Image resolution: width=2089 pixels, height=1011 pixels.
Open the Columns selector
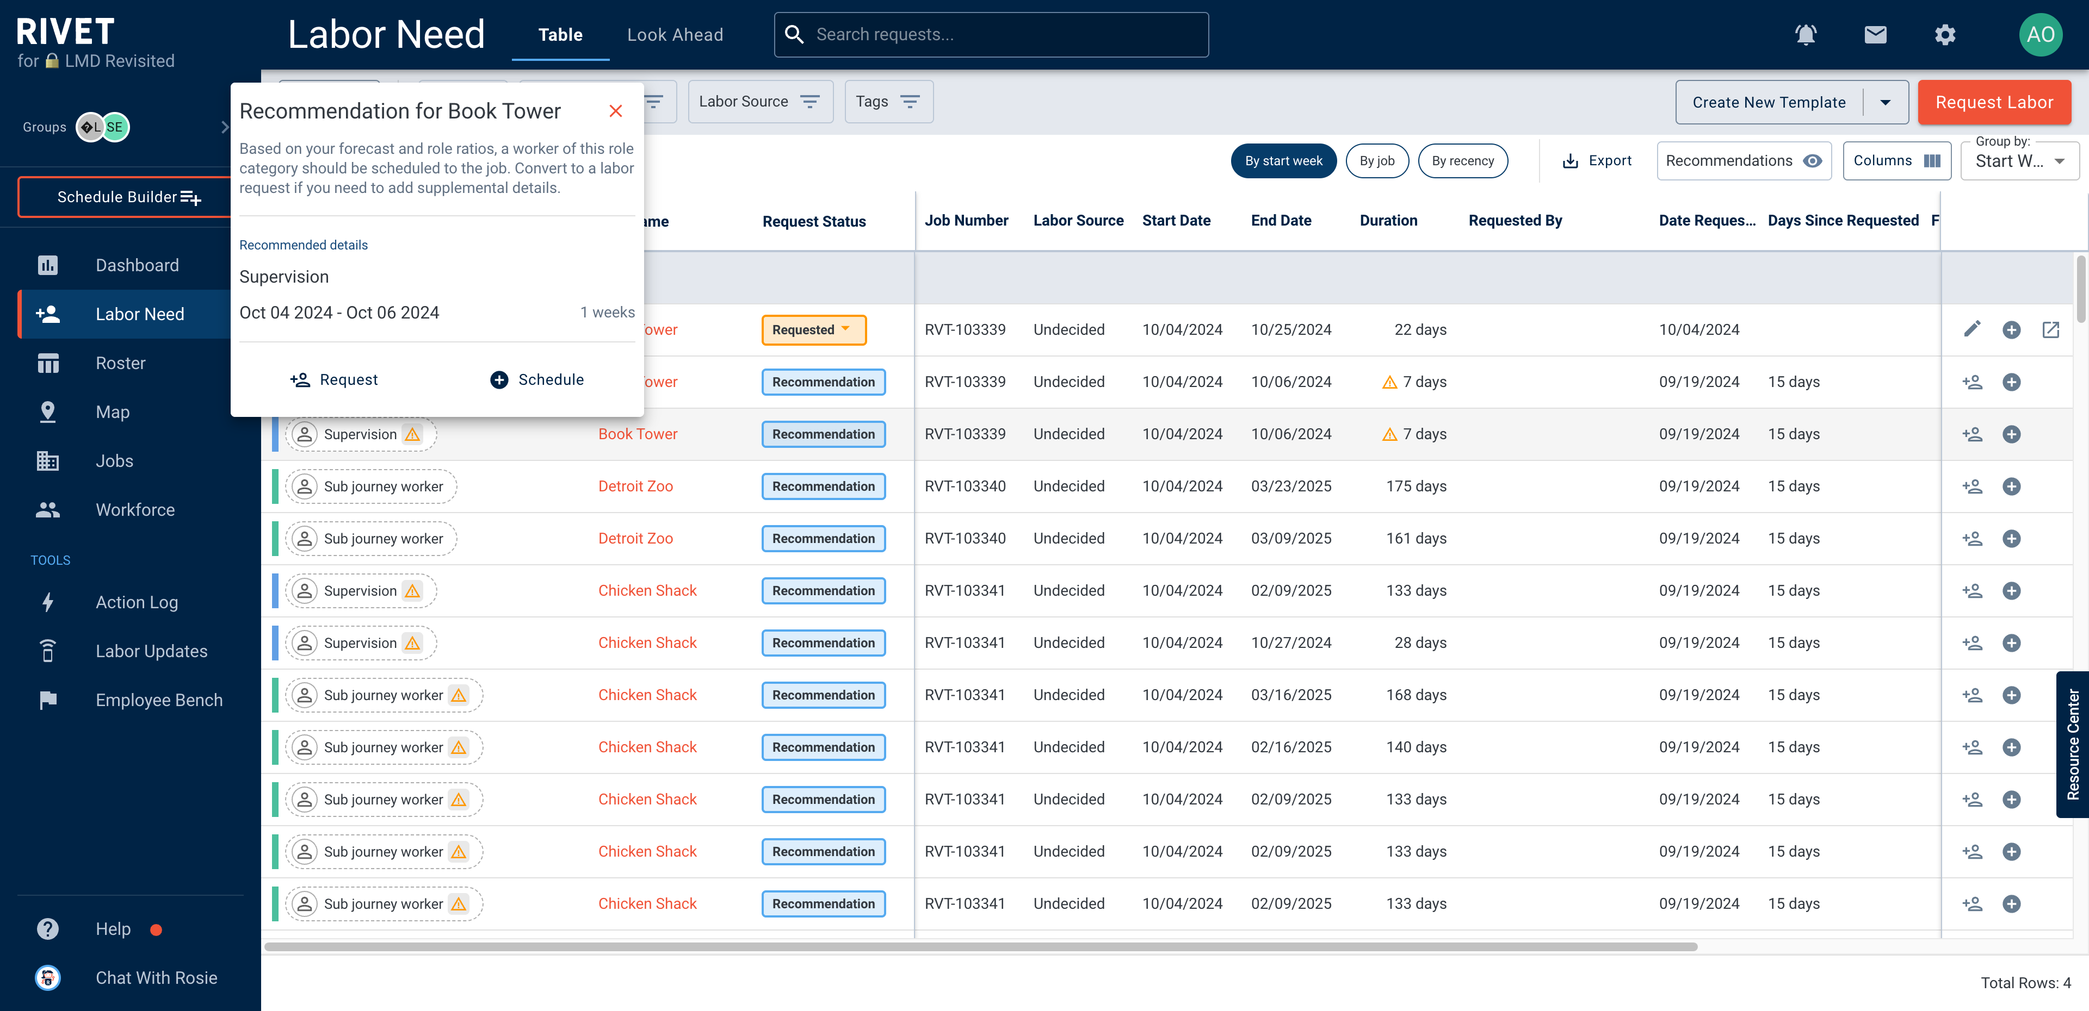tap(1896, 160)
